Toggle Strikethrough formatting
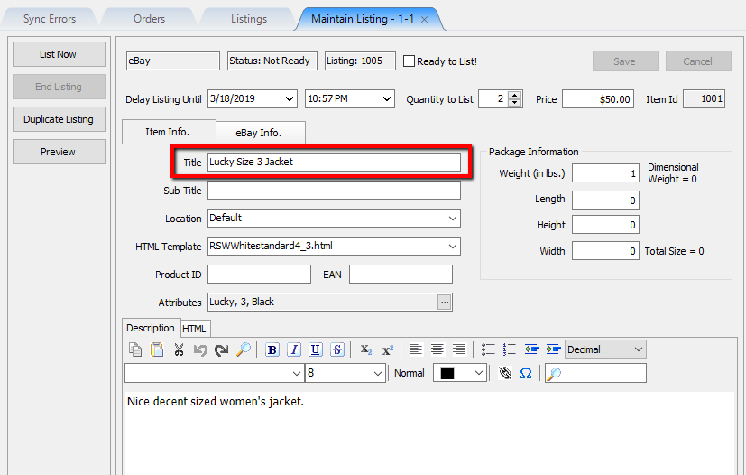Screen dimensions: 746x475 [337, 349]
